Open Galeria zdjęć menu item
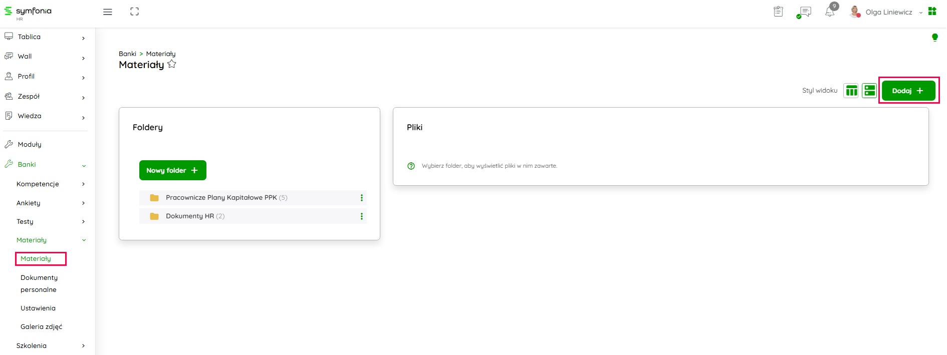Viewport: 947px width, 355px height. tap(42, 327)
